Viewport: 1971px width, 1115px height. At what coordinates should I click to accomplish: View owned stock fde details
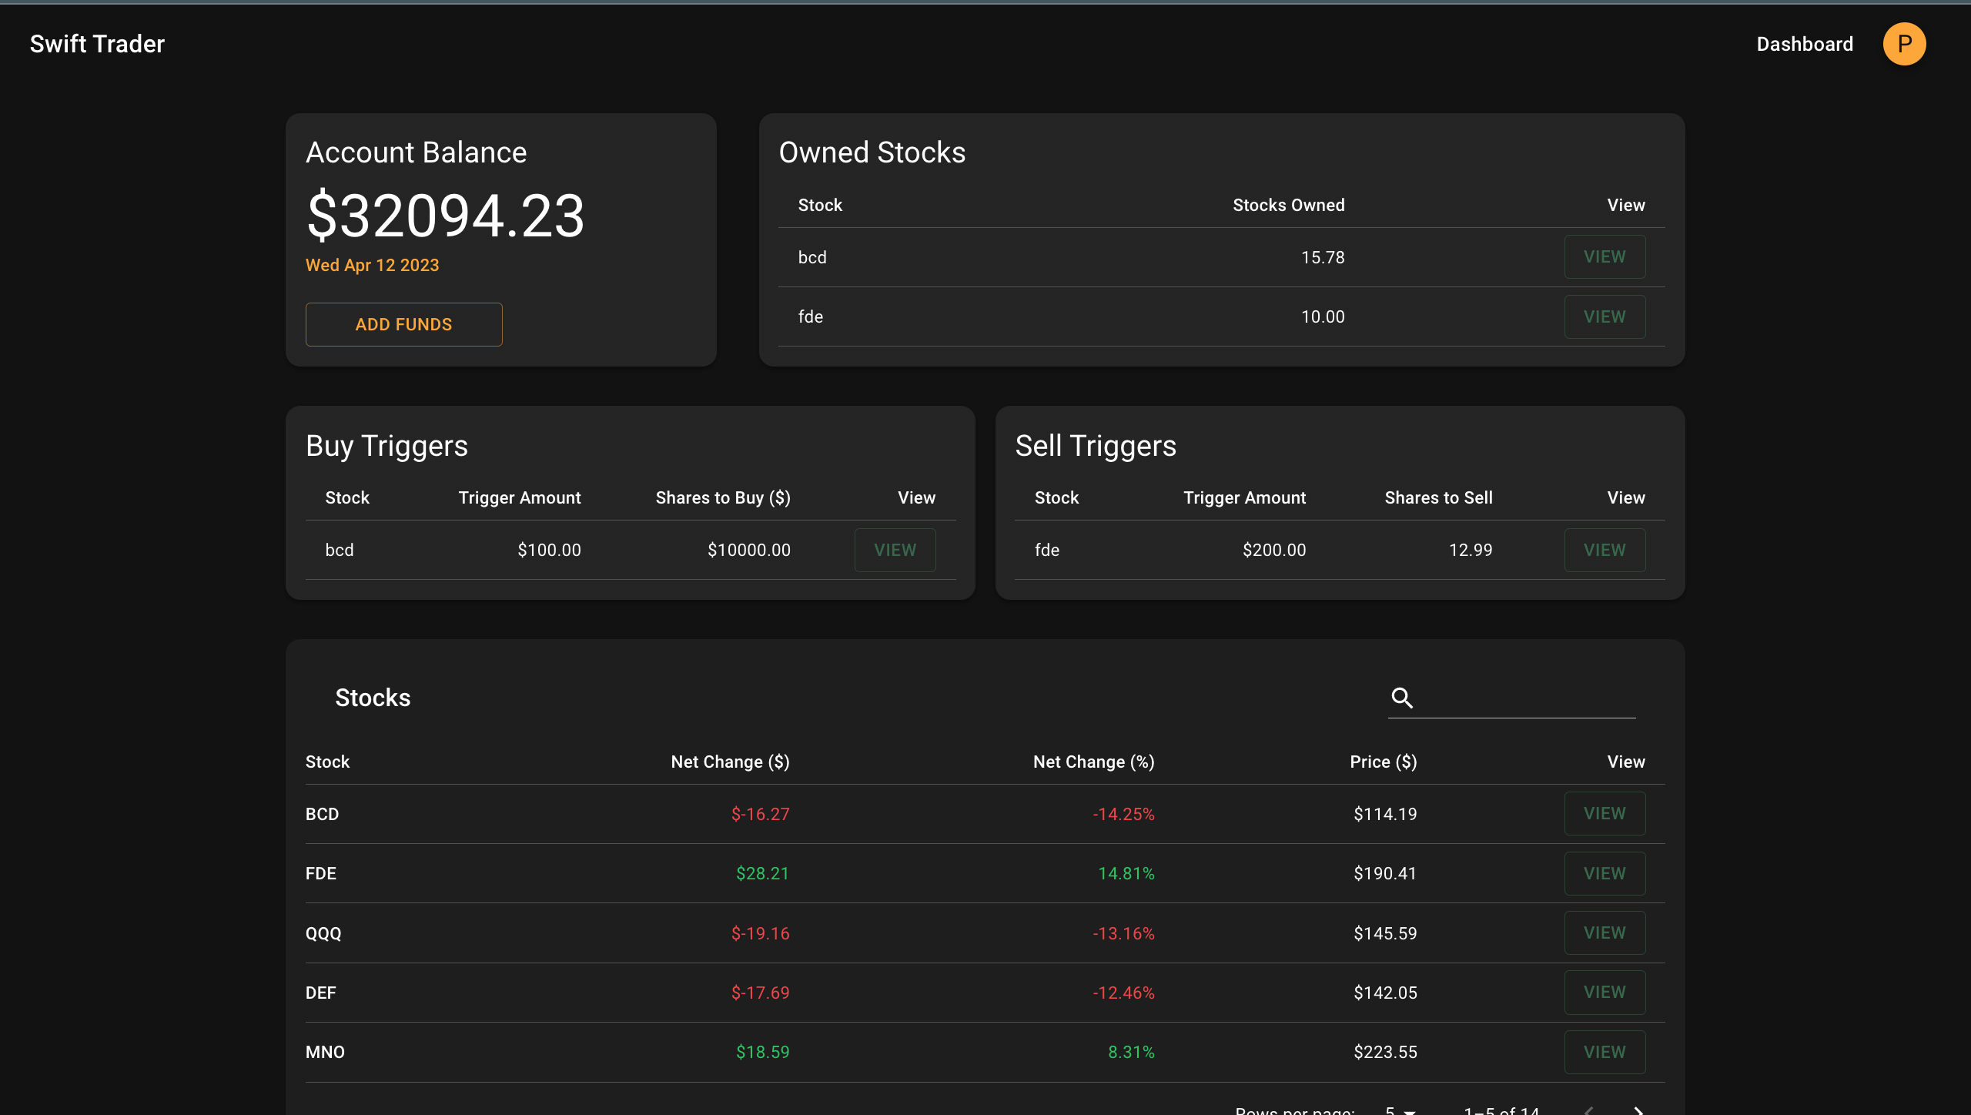[1605, 316]
